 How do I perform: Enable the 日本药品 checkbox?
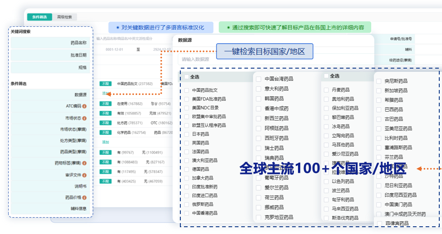[x=187, y=134]
